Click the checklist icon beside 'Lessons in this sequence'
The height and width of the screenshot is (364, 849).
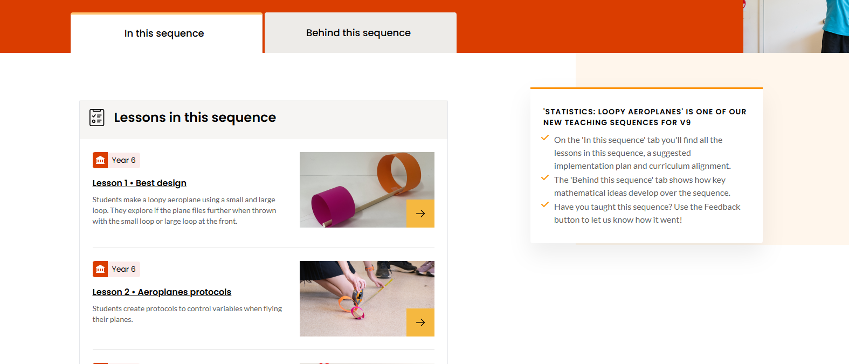click(x=97, y=118)
